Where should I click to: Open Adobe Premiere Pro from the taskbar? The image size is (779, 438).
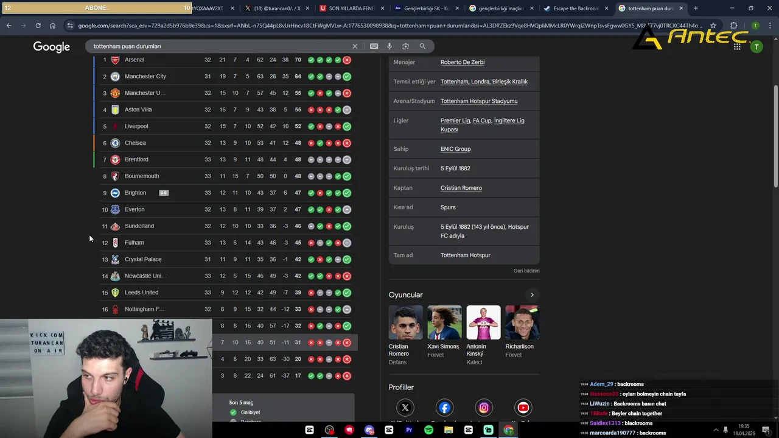(409, 430)
